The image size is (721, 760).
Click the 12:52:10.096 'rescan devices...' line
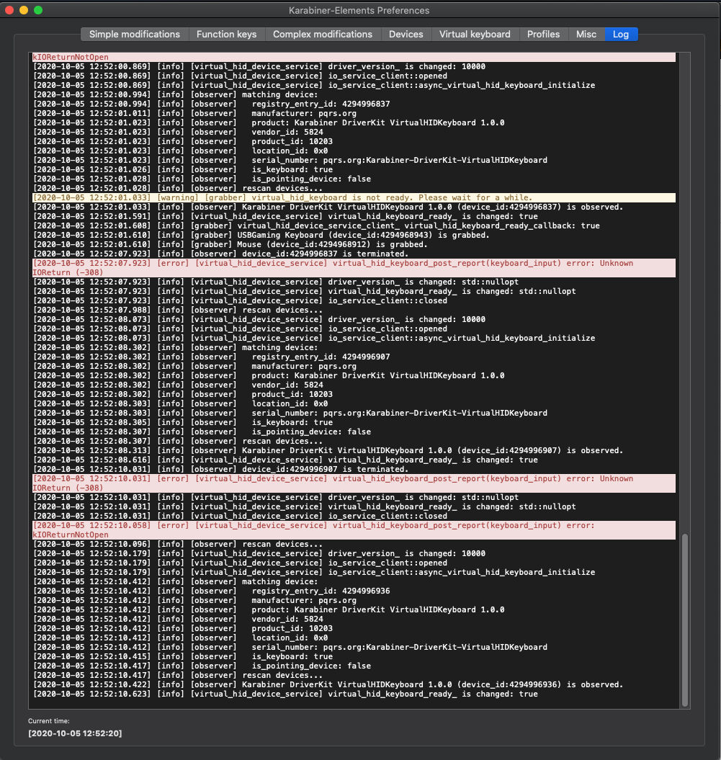[x=177, y=545]
